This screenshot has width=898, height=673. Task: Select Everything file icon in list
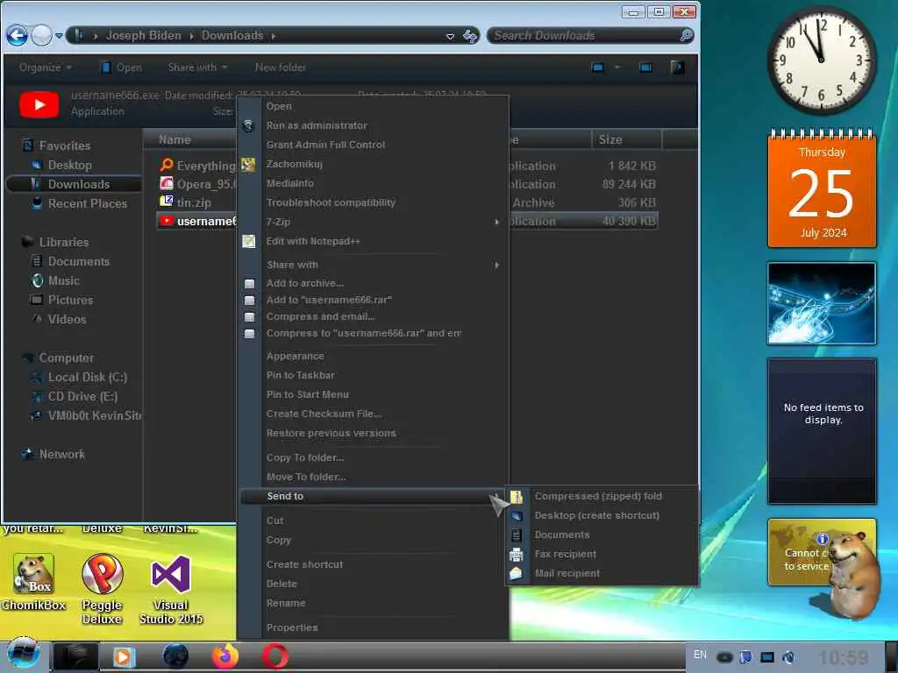pos(167,166)
